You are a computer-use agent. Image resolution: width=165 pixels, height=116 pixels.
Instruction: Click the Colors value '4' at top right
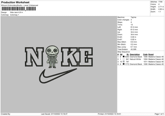tap(159, 4)
